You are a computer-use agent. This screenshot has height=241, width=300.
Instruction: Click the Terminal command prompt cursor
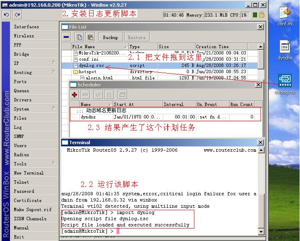pos(118,231)
